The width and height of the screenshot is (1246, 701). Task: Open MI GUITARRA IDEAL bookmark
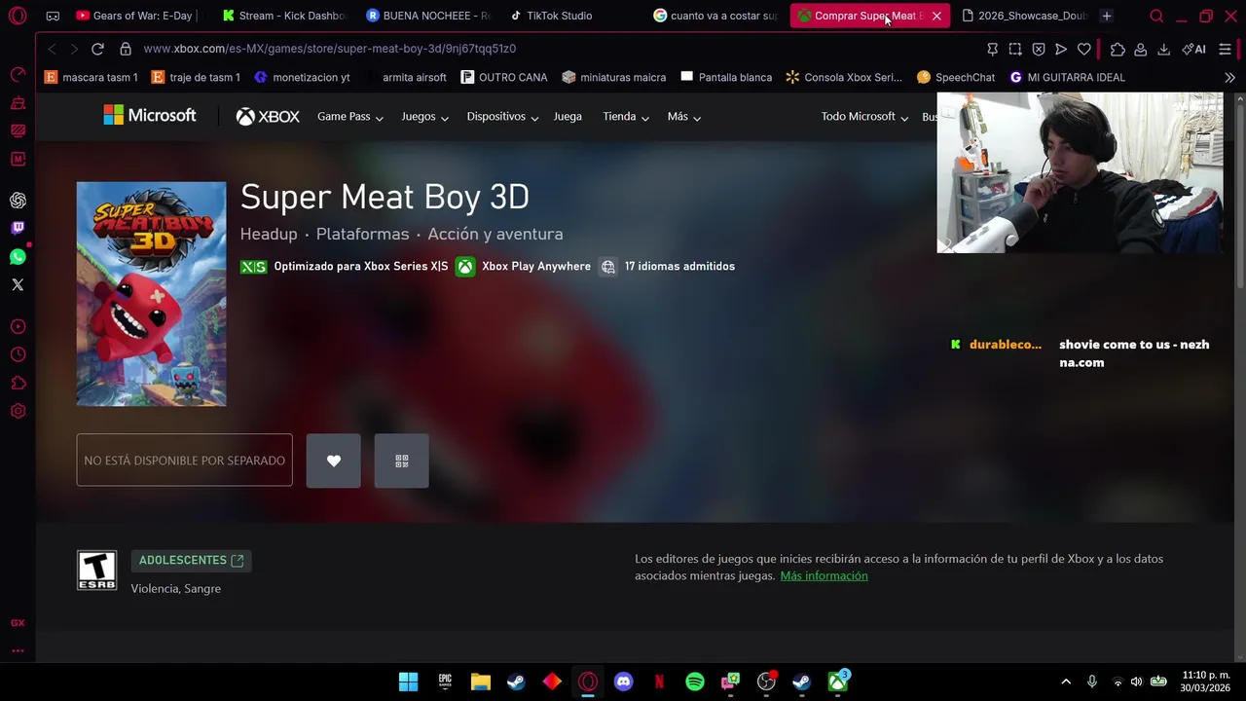point(1067,77)
